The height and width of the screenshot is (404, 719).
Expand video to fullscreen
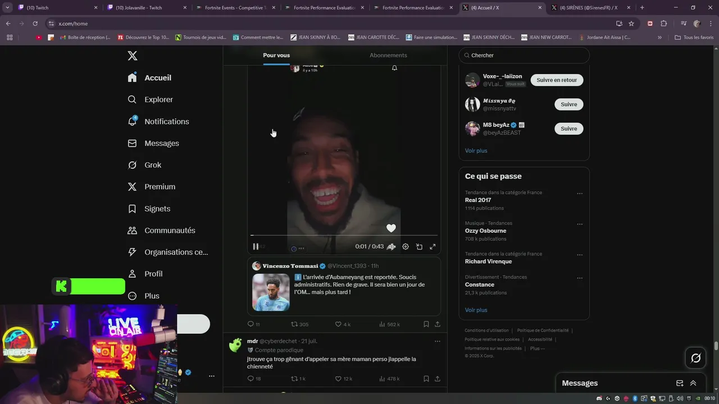click(x=433, y=246)
